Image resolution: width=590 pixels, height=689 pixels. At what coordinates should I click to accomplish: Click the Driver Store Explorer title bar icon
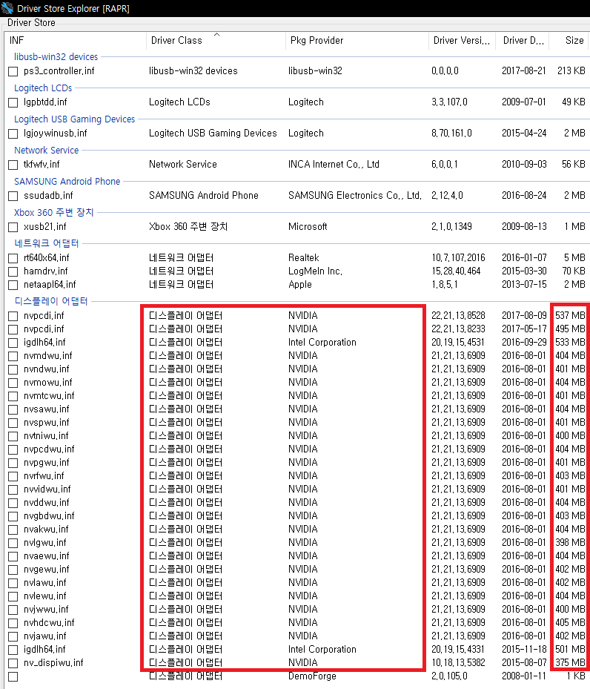7,8
